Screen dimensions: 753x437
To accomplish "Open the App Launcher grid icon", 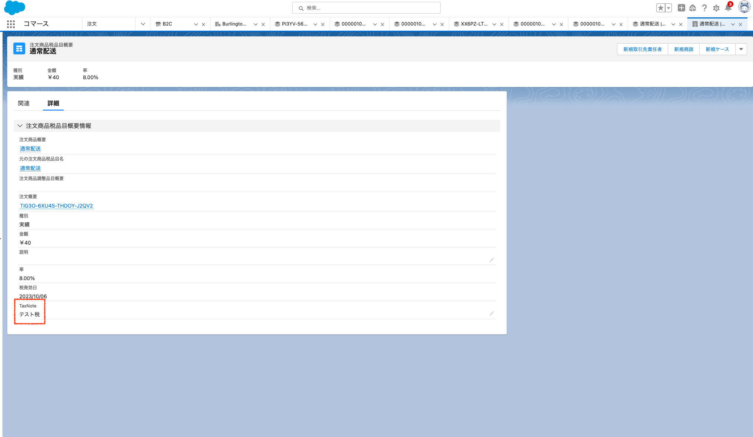I will [11, 24].
